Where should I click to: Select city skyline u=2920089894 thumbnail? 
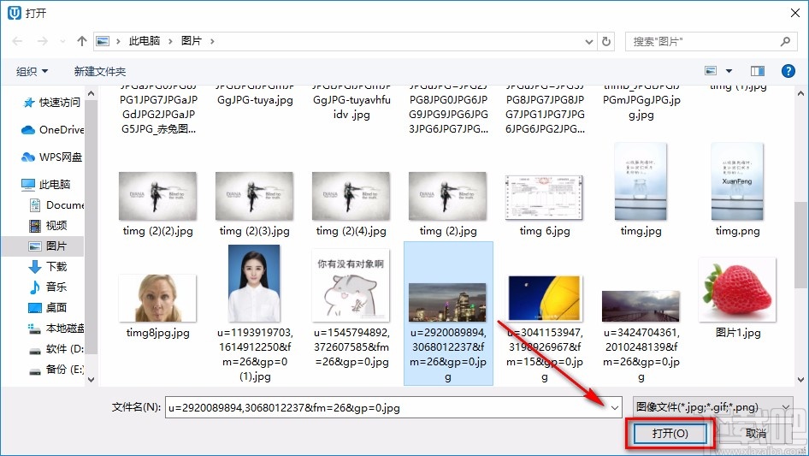447,302
